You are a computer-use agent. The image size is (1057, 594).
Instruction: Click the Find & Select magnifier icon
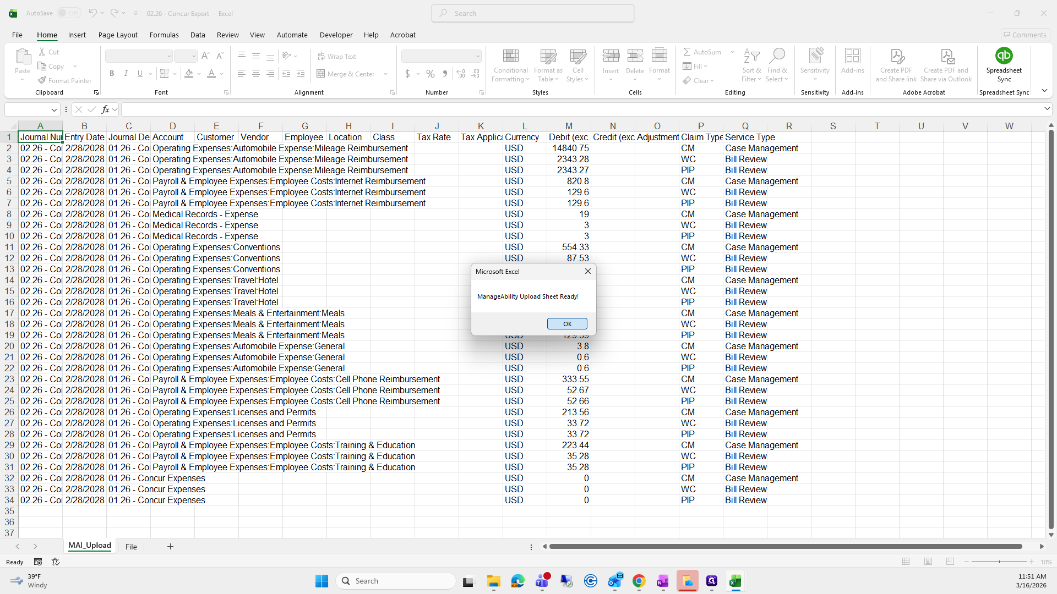[777, 56]
